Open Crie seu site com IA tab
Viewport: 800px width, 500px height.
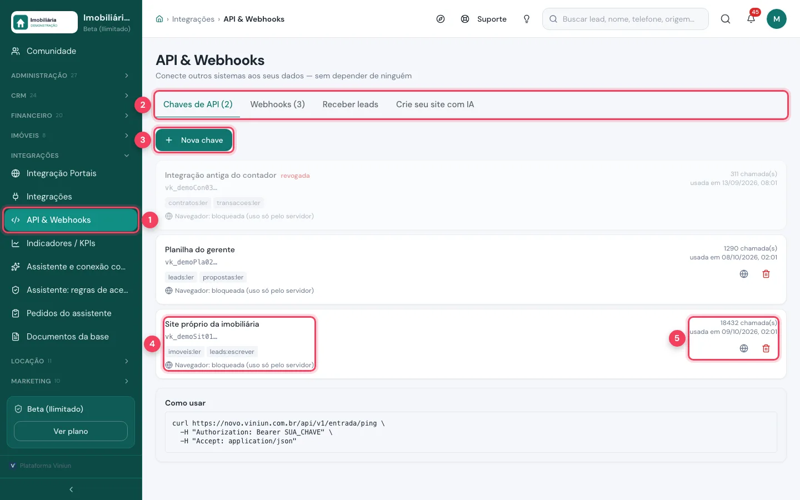point(435,104)
